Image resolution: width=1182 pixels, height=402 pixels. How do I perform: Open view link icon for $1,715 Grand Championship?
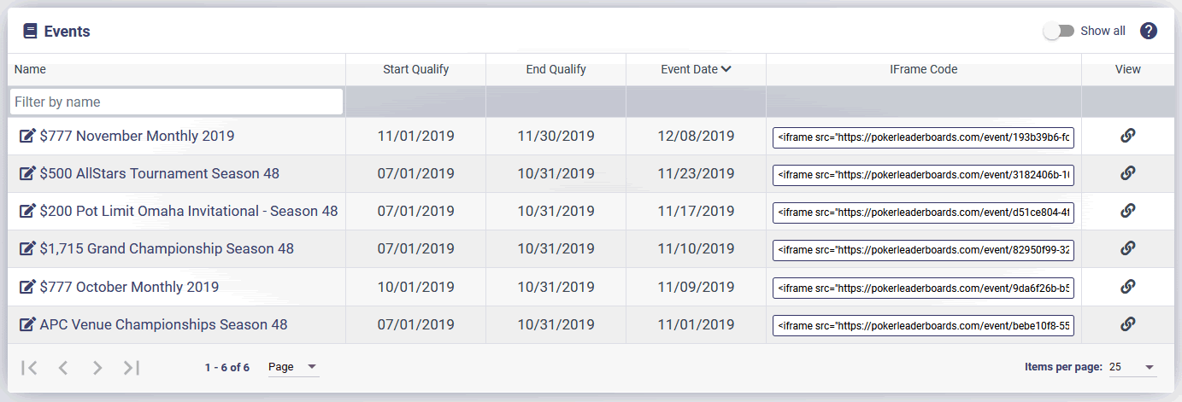coord(1127,248)
